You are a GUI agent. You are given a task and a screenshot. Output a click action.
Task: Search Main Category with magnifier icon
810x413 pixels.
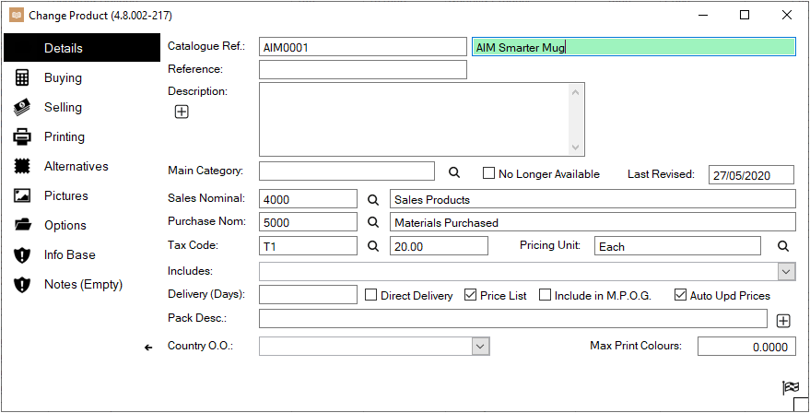(454, 172)
